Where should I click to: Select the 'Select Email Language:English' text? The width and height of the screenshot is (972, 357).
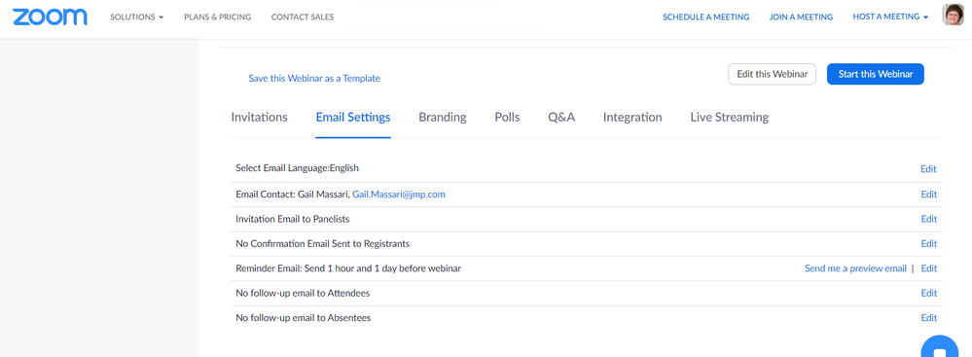(298, 168)
